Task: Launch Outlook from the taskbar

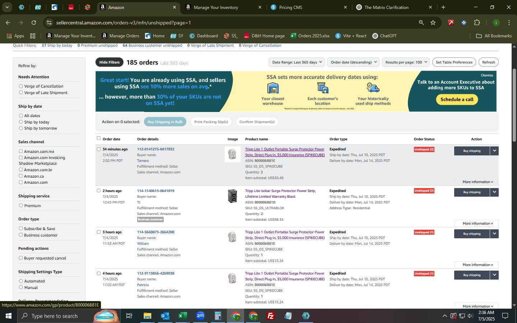Action: 165,316
